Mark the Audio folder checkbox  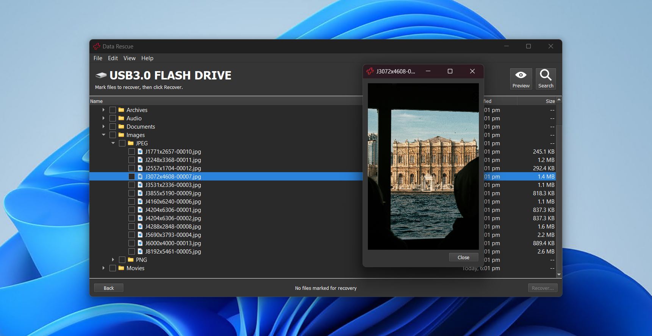click(x=113, y=118)
